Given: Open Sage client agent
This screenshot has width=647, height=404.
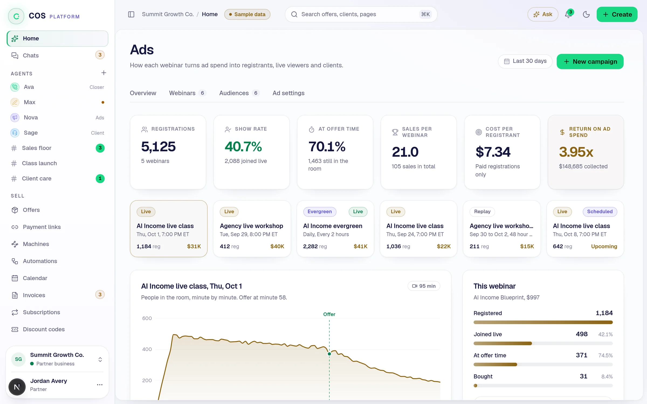Looking at the screenshot, I should click(57, 133).
